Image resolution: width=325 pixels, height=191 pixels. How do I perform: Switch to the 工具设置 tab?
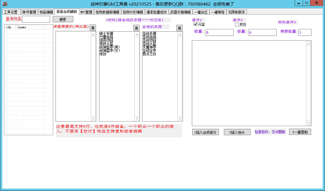coord(11,12)
